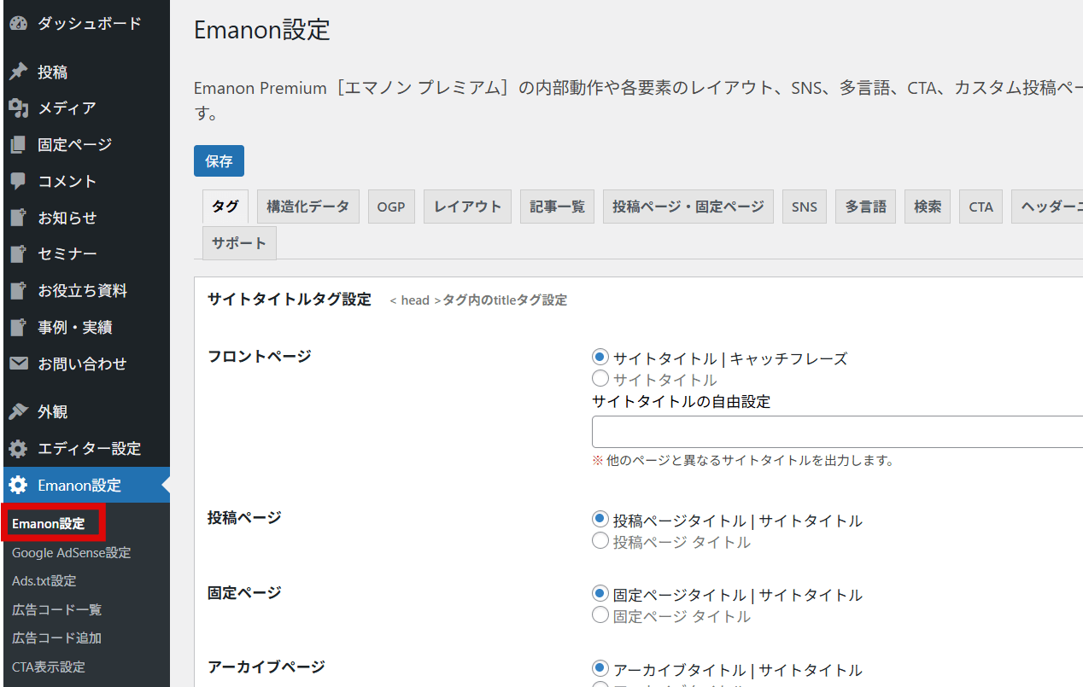Choose the 投稿ページ タイトル radio button

[600, 541]
